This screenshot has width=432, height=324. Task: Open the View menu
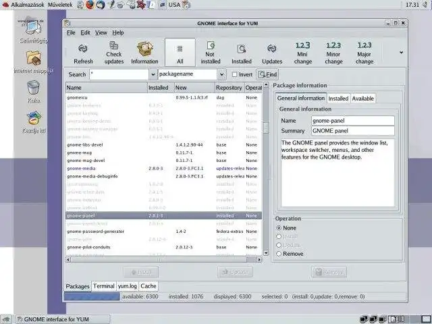(x=101, y=32)
